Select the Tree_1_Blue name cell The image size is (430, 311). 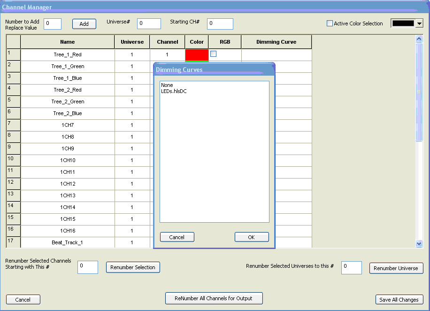coord(68,78)
